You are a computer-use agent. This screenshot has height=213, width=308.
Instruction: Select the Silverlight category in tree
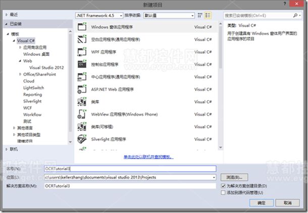[x=32, y=101]
